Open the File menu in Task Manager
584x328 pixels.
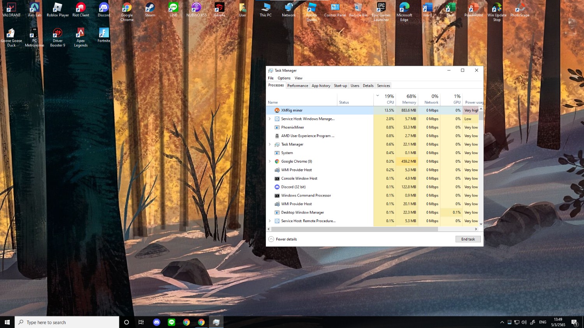(271, 78)
